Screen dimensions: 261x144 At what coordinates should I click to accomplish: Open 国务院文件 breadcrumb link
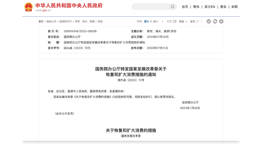coord(66,21)
